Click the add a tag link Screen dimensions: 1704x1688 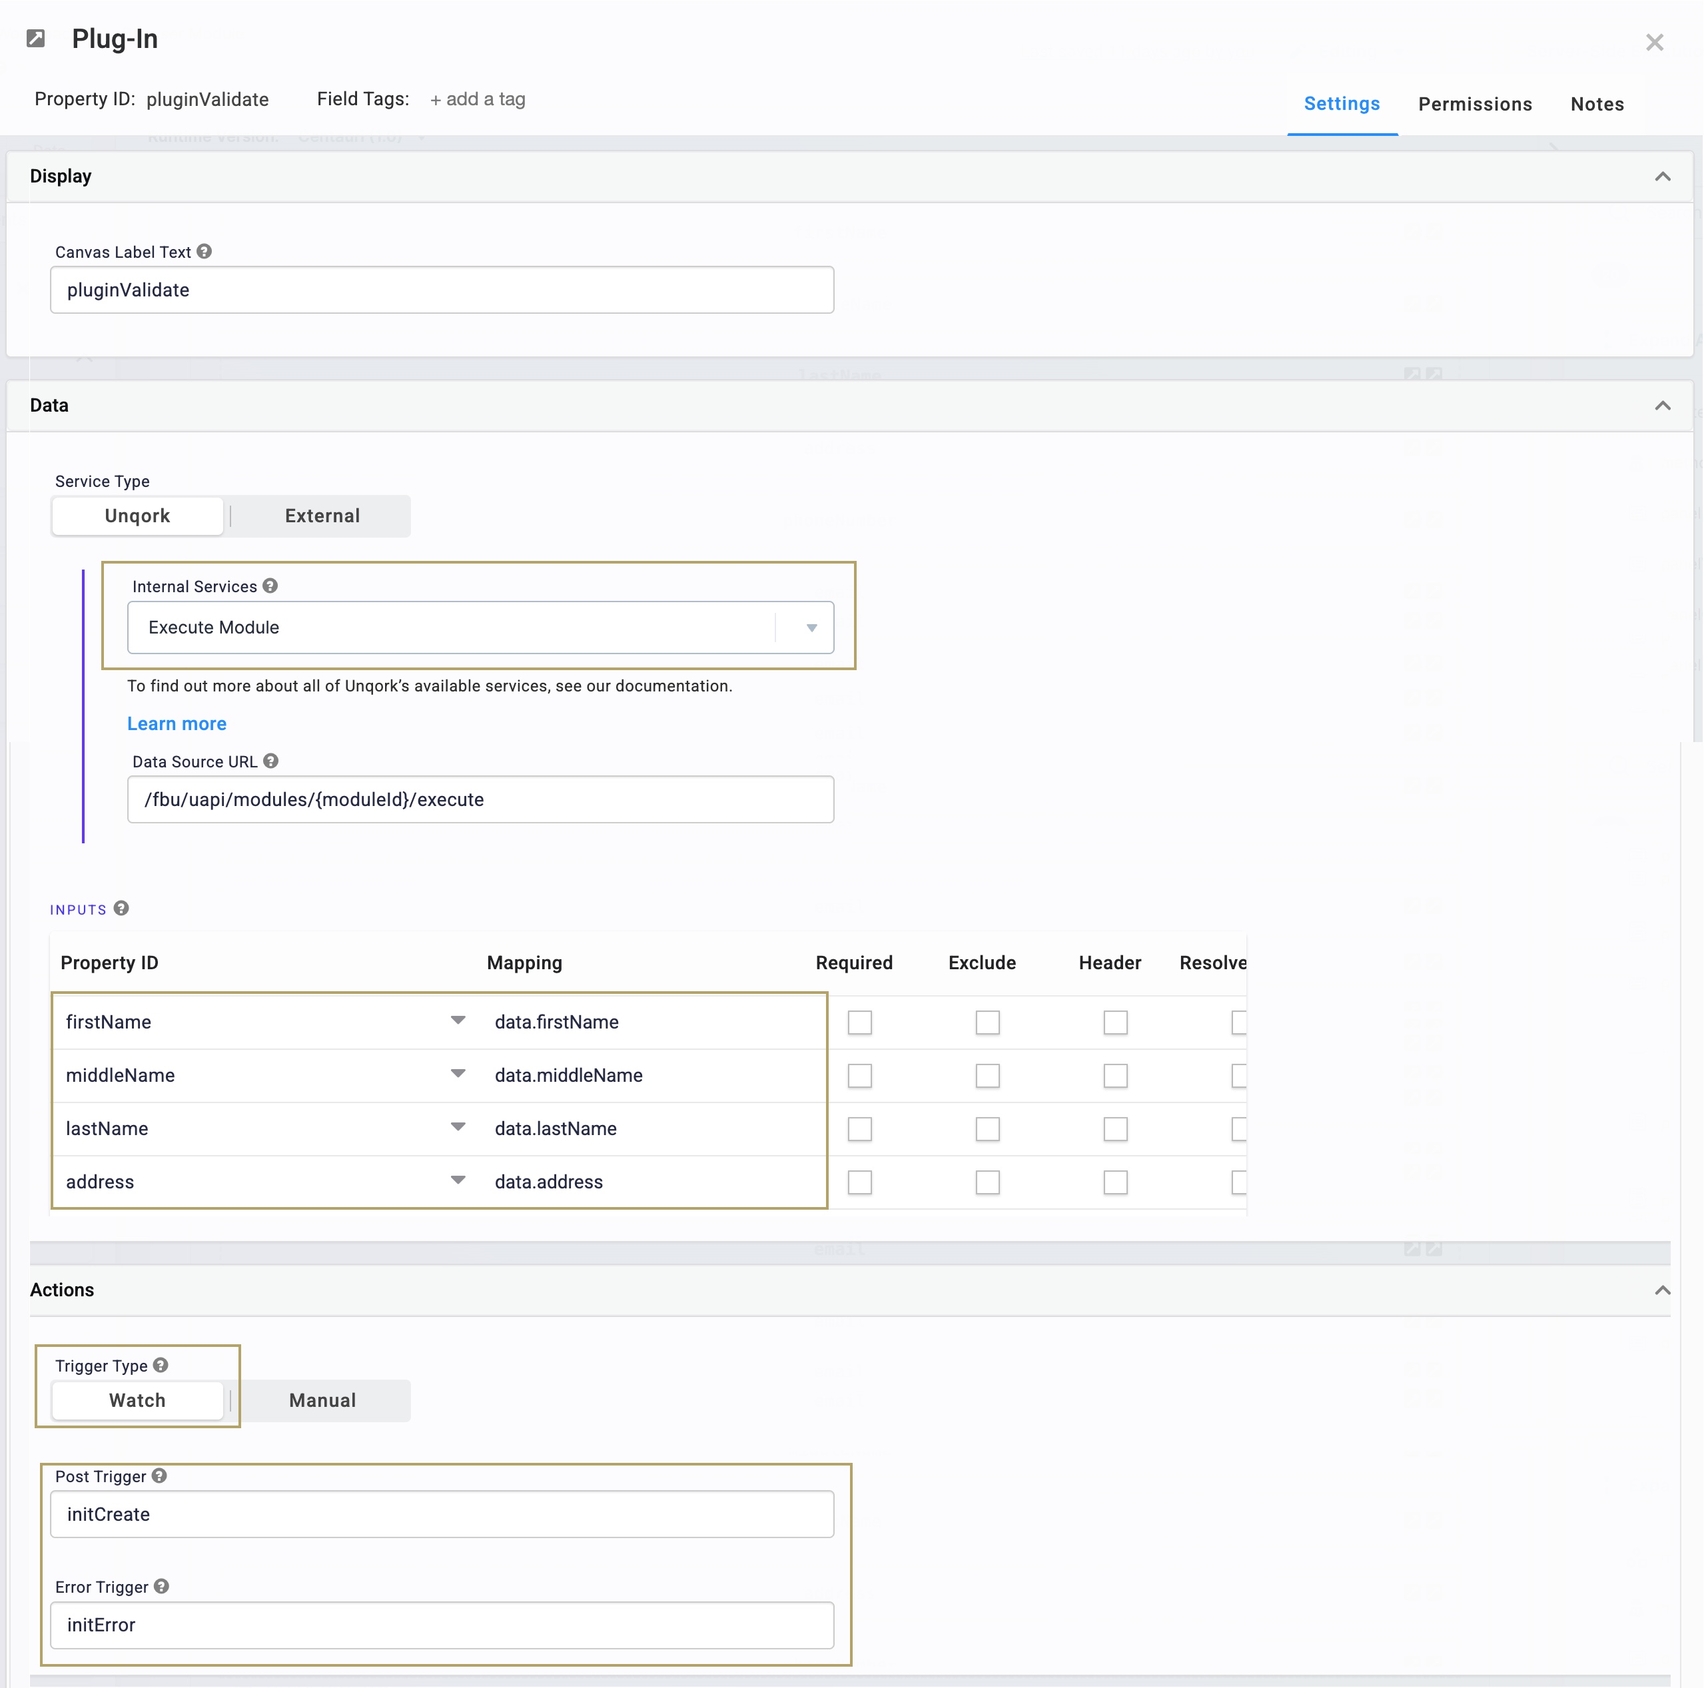coord(477,99)
